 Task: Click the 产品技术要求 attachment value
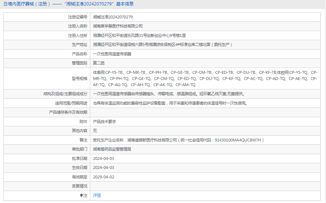[104, 122]
